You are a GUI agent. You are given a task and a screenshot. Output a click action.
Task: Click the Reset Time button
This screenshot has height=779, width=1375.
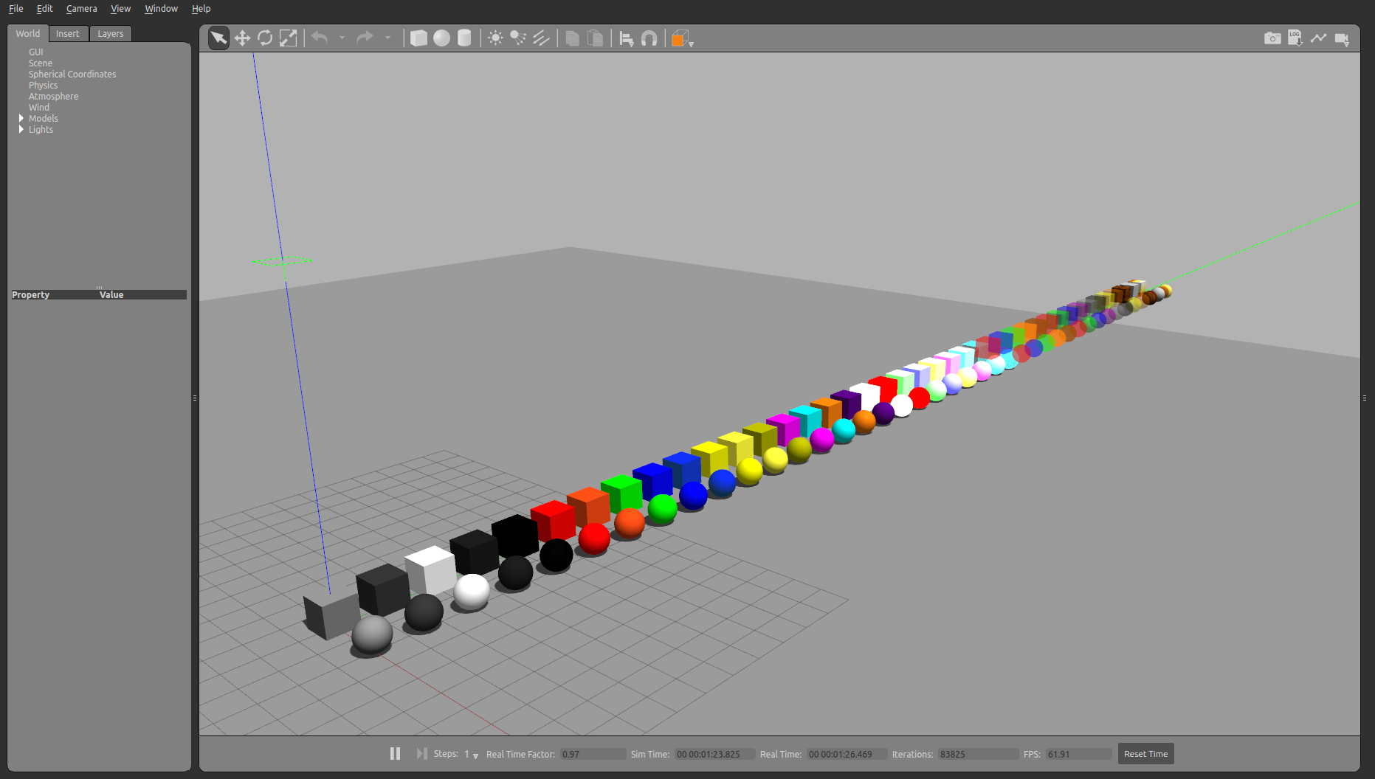1145,754
